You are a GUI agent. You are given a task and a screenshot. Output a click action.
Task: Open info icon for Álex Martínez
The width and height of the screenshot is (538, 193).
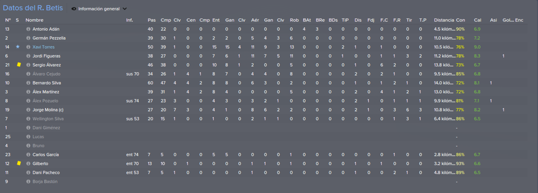point(28,92)
